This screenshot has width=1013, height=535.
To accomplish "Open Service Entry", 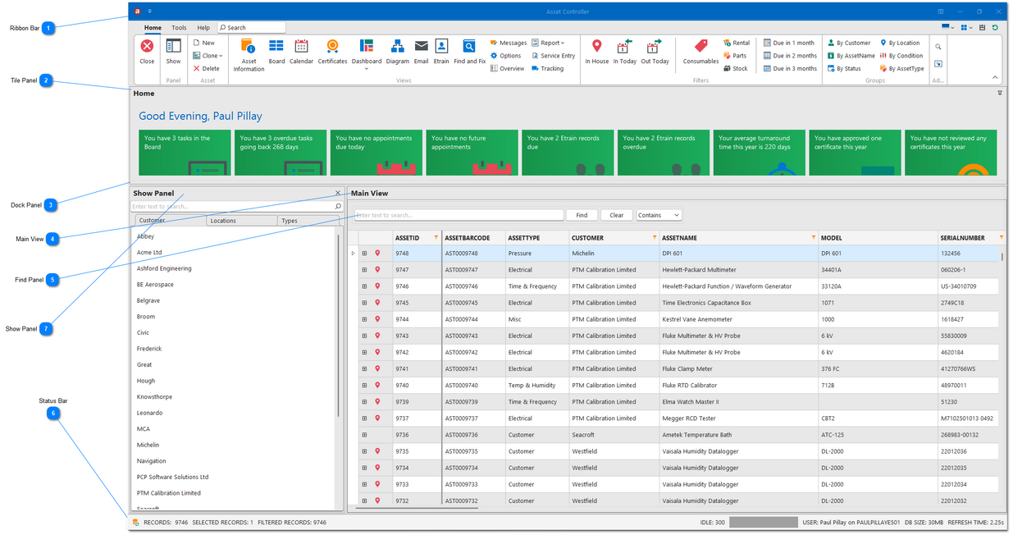I will click(x=553, y=56).
